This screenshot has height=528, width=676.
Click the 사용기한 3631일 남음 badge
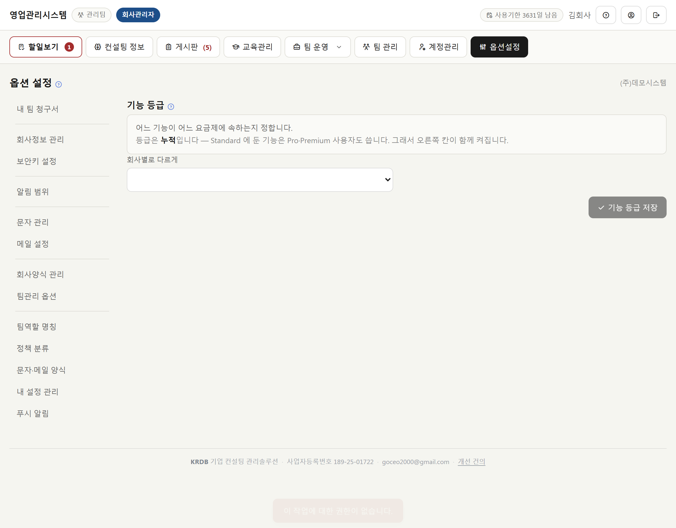tap(521, 15)
